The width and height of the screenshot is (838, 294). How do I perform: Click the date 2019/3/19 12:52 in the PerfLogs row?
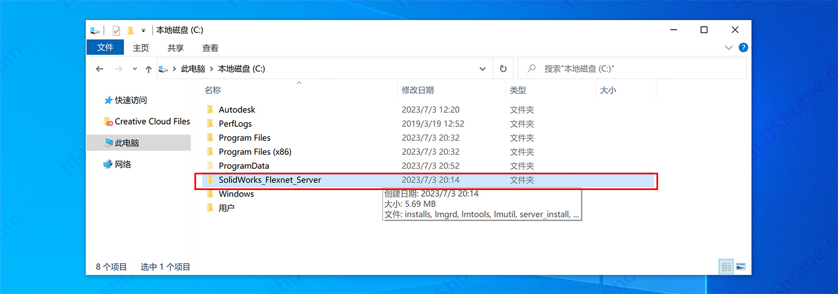tap(433, 124)
